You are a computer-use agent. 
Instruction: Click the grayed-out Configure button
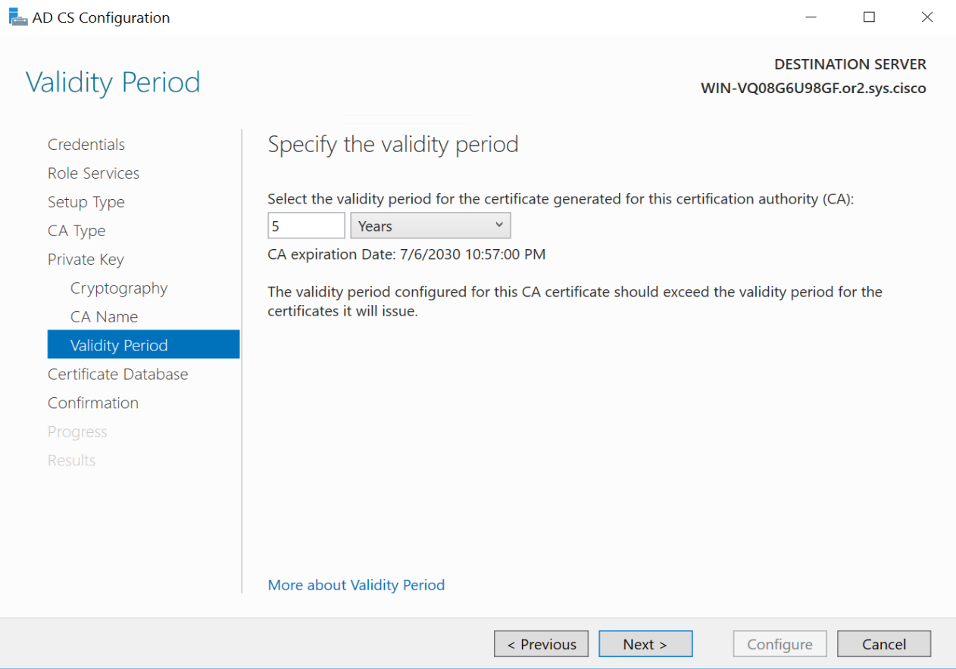pos(779,644)
